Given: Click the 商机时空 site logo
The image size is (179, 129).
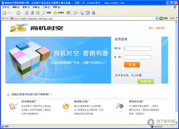Looking at the screenshot, I should 36,28.
